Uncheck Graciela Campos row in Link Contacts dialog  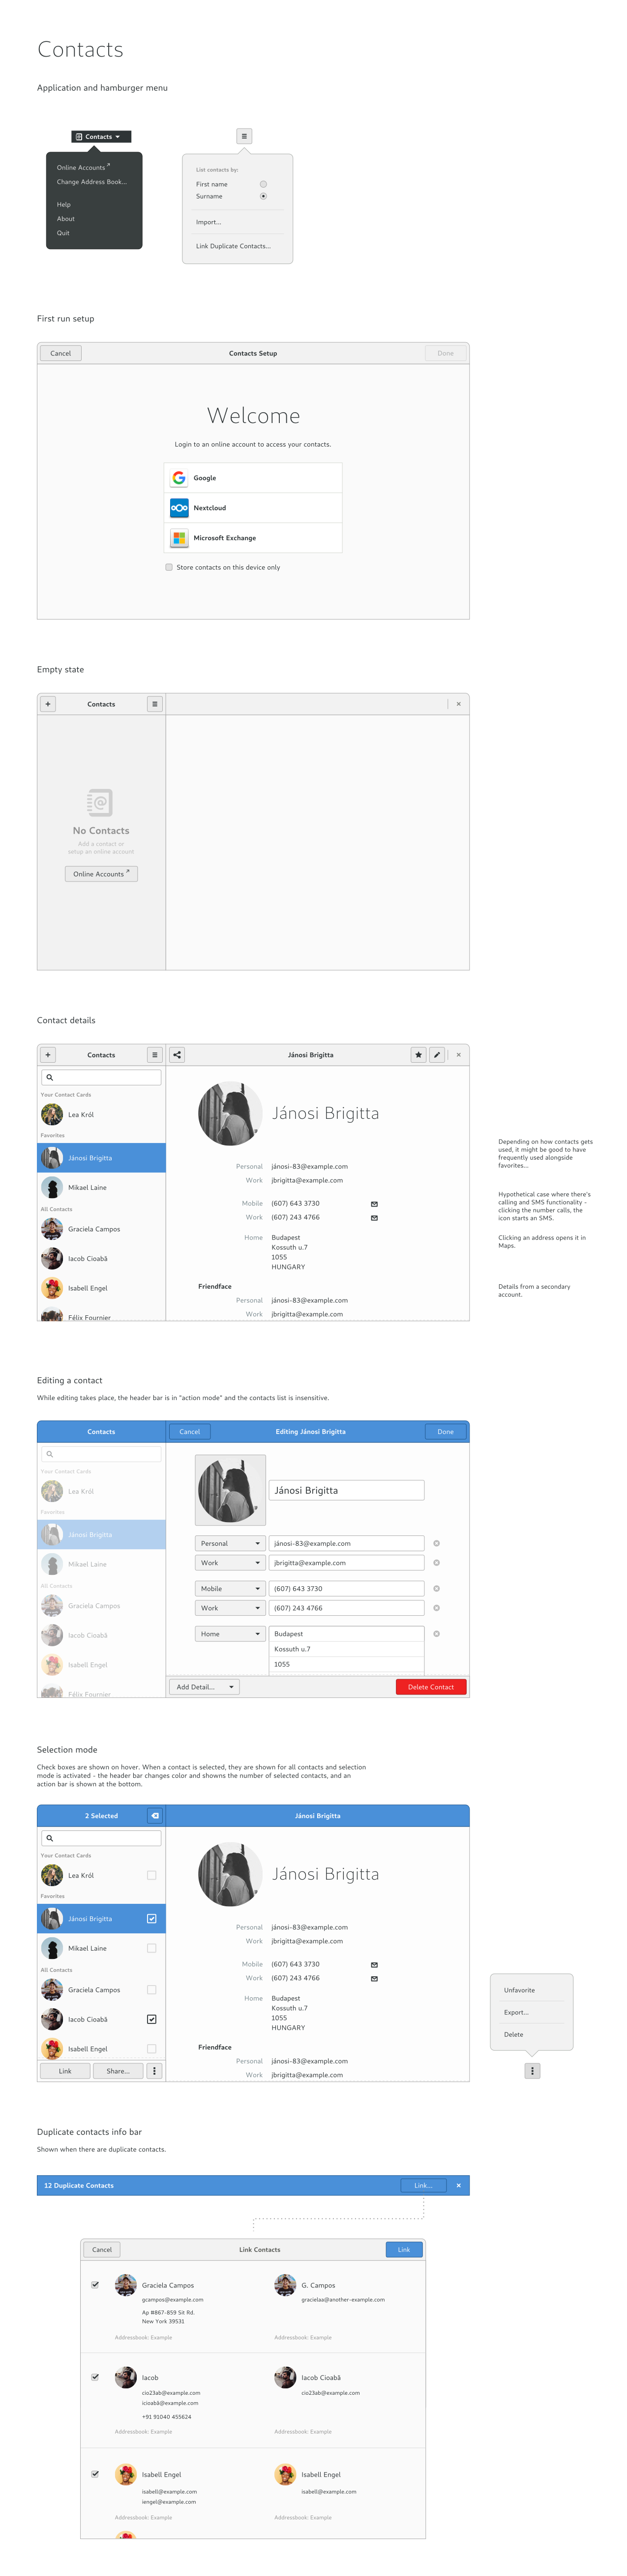click(96, 2285)
